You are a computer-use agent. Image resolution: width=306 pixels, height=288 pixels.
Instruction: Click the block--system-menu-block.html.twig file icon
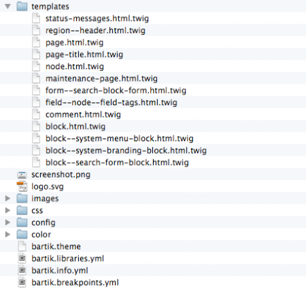(x=36, y=139)
